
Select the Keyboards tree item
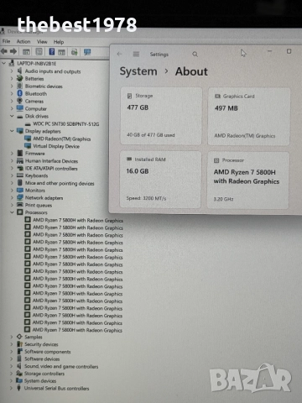(x=36, y=175)
